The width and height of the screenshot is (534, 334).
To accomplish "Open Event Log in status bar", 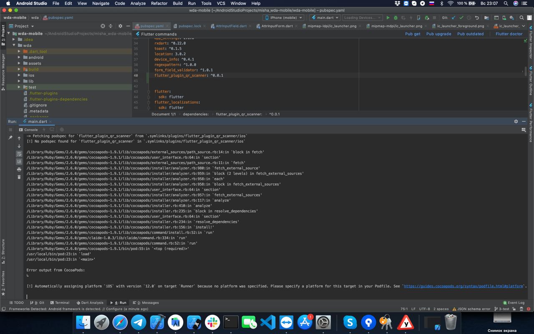I will [513, 303].
